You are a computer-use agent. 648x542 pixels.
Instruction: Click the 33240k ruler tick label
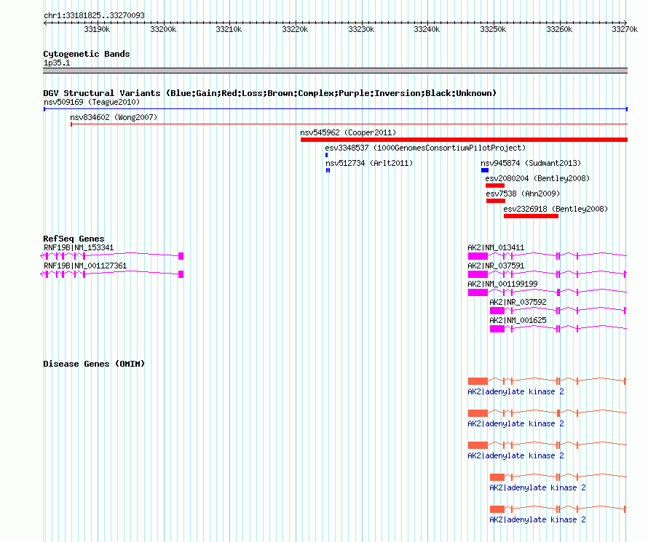click(x=427, y=29)
